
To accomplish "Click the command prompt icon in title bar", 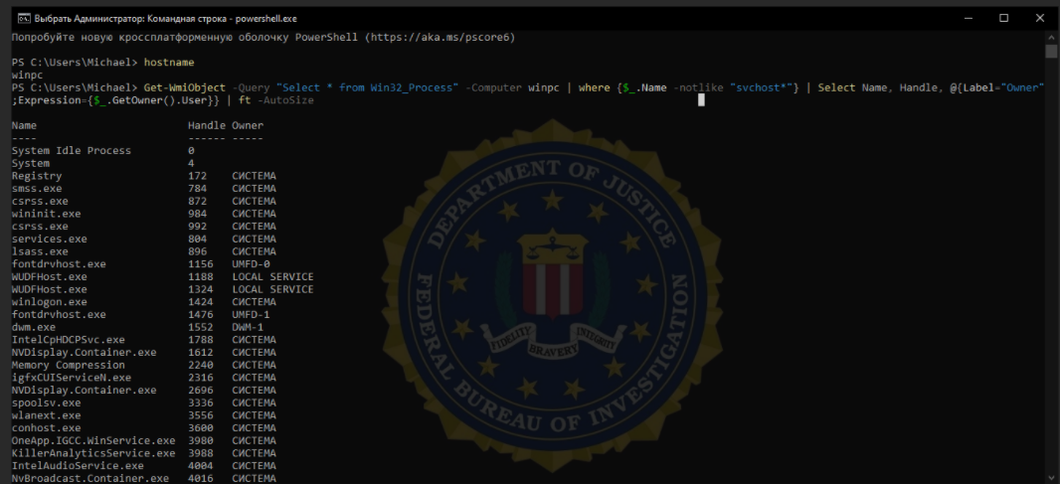I will tap(23, 18).
